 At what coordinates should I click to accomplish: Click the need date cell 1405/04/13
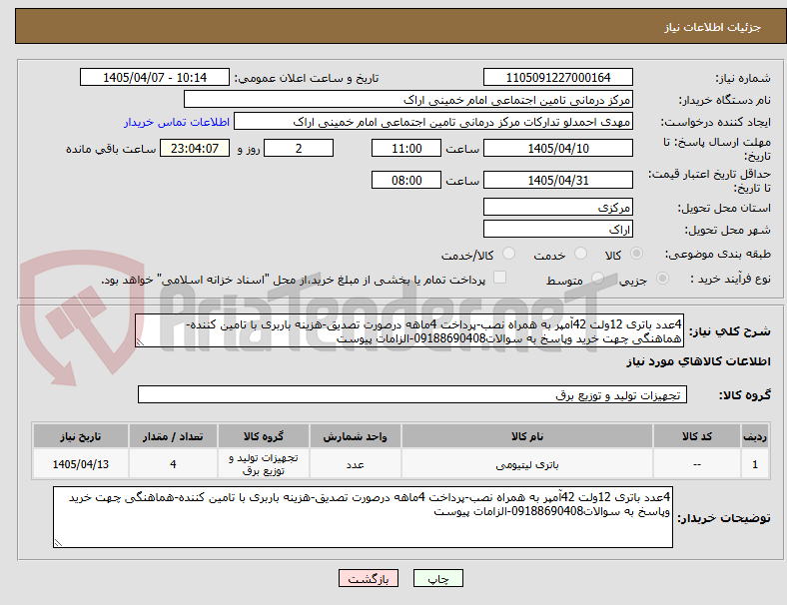click(80, 464)
